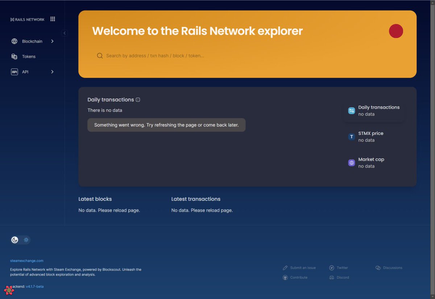Switch to dark theme via the moon toggle

point(14,240)
